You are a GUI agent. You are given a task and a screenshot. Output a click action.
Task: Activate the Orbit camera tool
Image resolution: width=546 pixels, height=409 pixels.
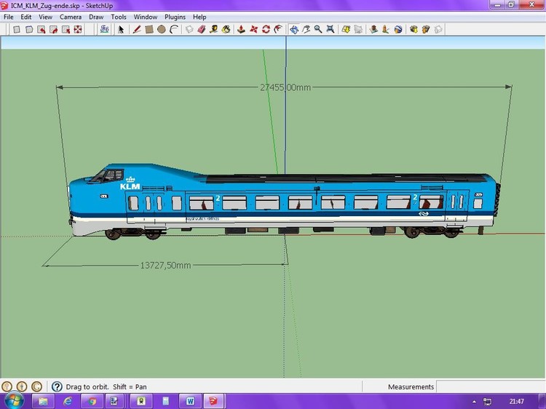coord(294,30)
